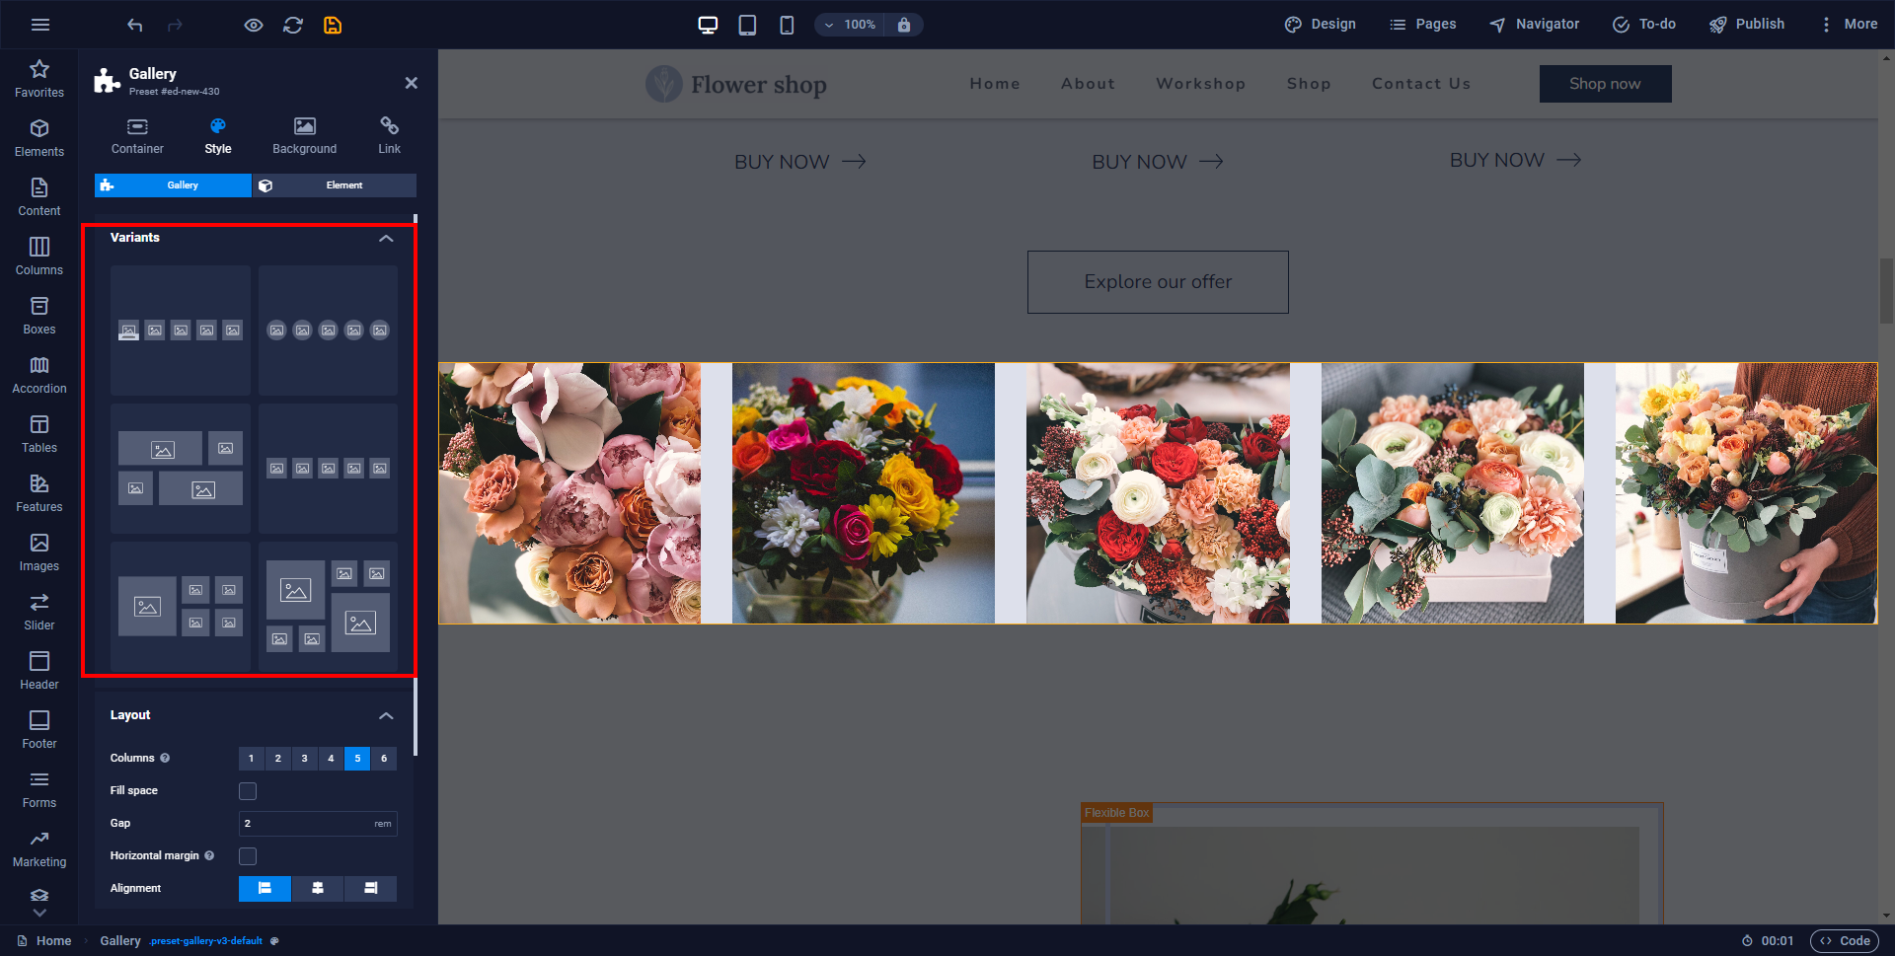Open the Workshop navigation link
This screenshot has width=1895, height=956.
1200,84
